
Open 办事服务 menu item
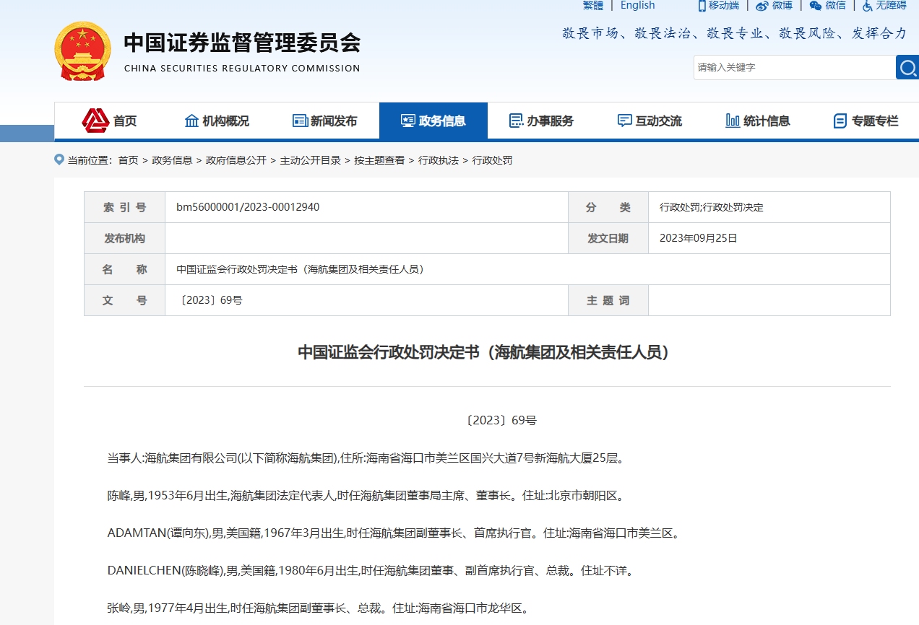click(x=542, y=121)
